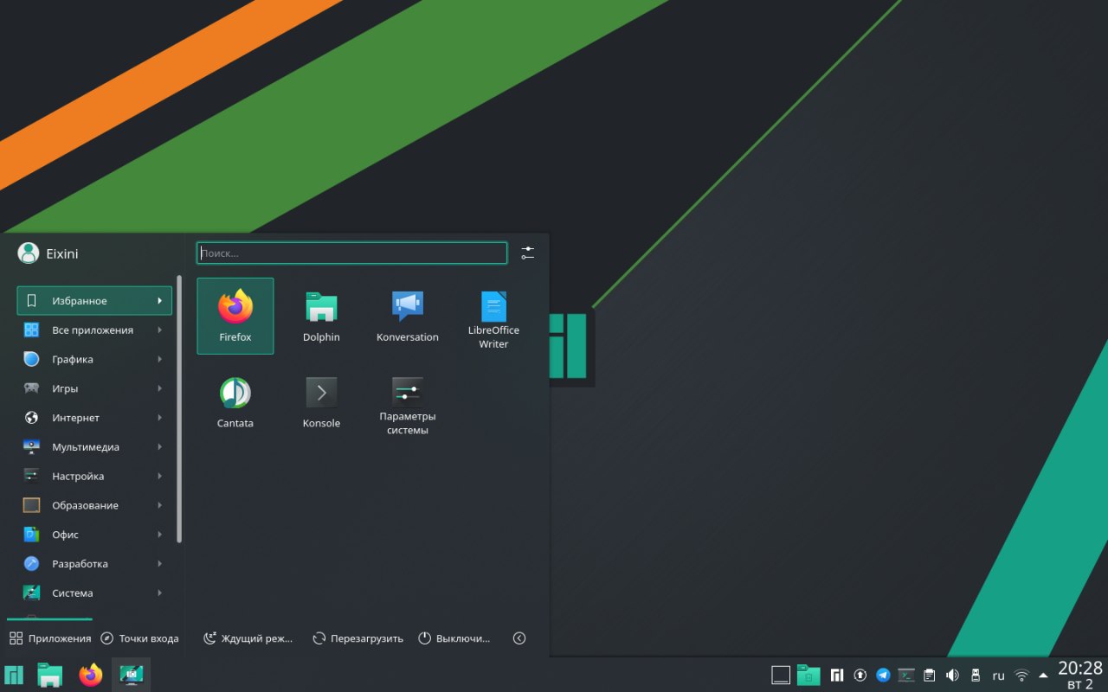Launch Firefox from the favorites grid
The image size is (1108, 692).
click(235, 316)
